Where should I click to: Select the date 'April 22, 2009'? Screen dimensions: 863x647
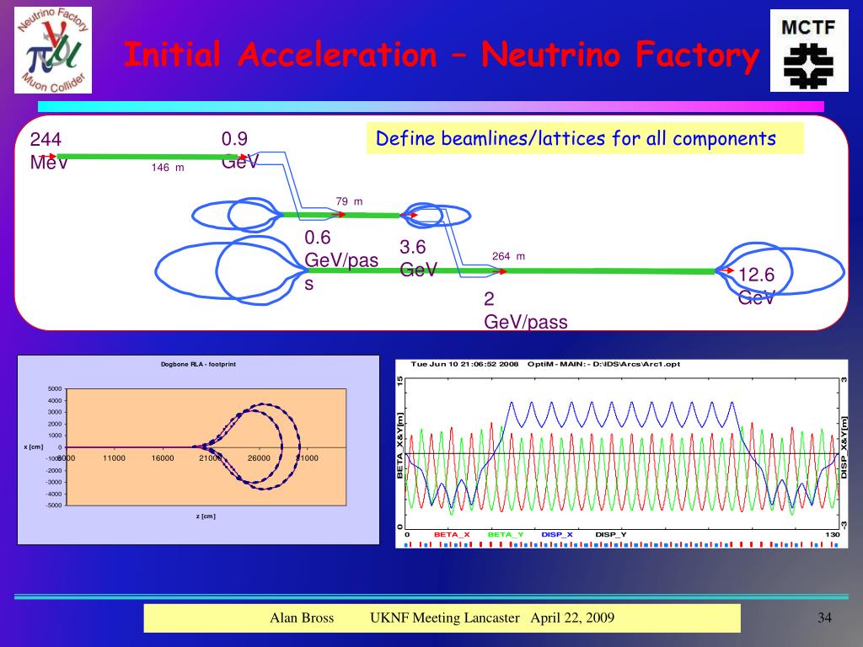572,618
